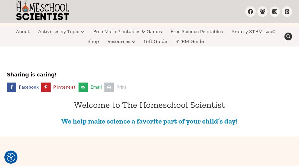Share via the Facebook share icon

pos(12,87)
